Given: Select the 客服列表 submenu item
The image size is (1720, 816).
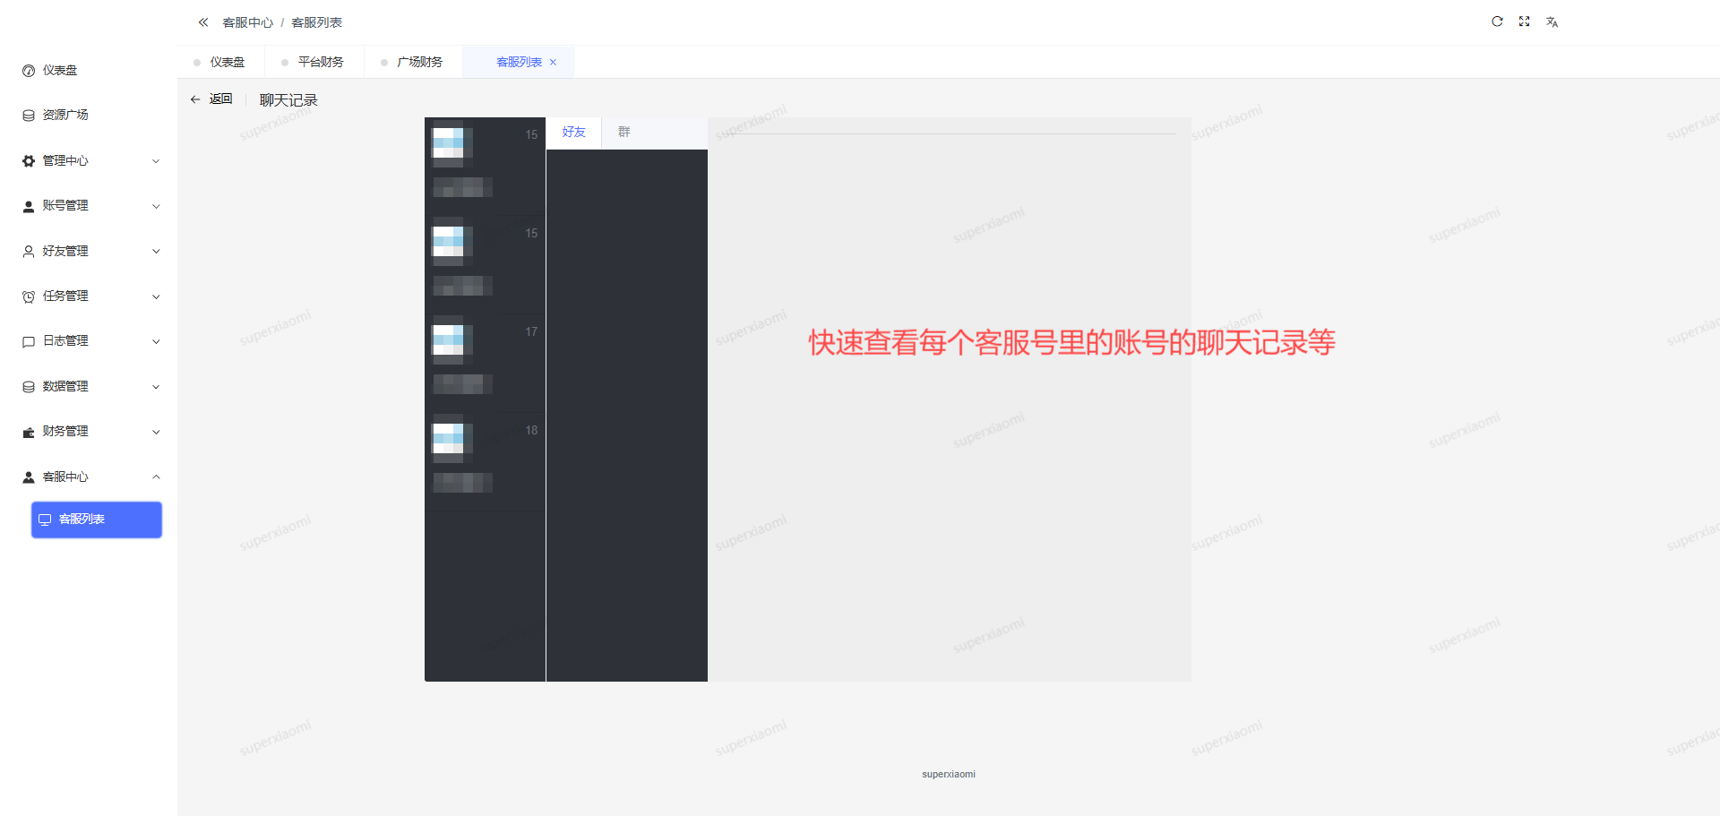Looking at the screenshot, I should tap(97, 520).
